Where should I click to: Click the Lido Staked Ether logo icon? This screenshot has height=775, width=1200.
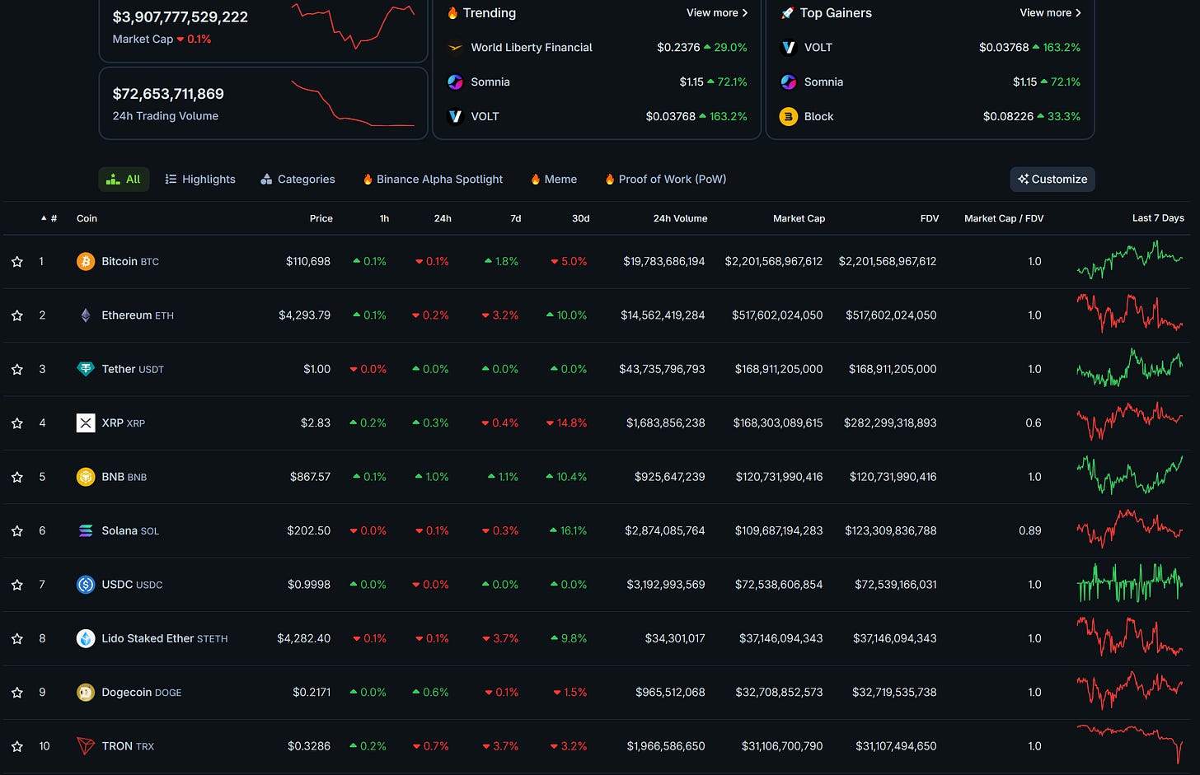coord(86,638)
